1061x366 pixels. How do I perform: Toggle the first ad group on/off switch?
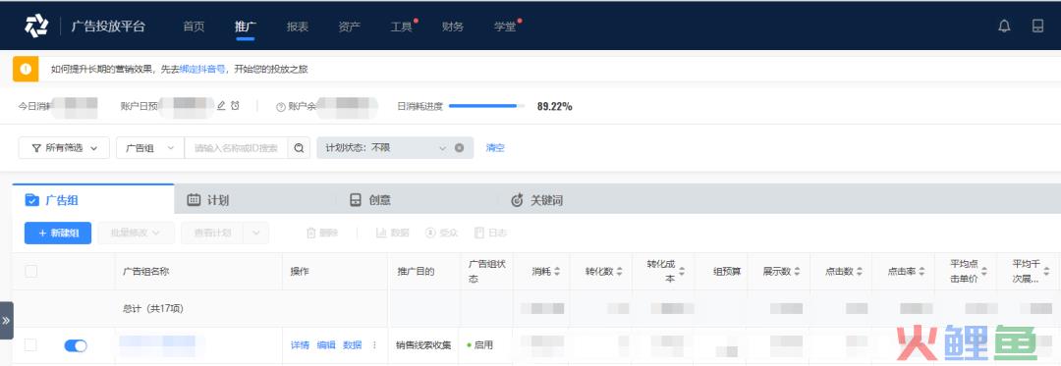click(x=76, y=345)
